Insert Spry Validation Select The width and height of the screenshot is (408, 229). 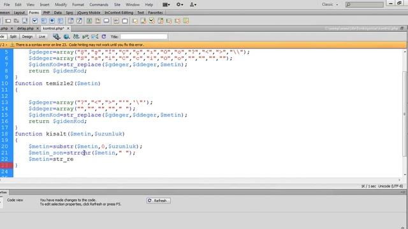coord(161,21)
